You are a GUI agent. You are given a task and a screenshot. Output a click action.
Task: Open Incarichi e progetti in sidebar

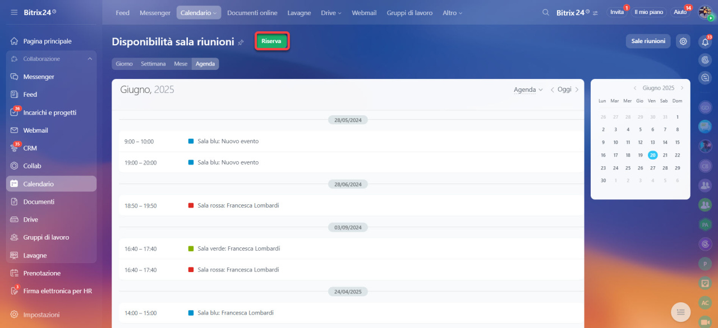pos(51,113)
